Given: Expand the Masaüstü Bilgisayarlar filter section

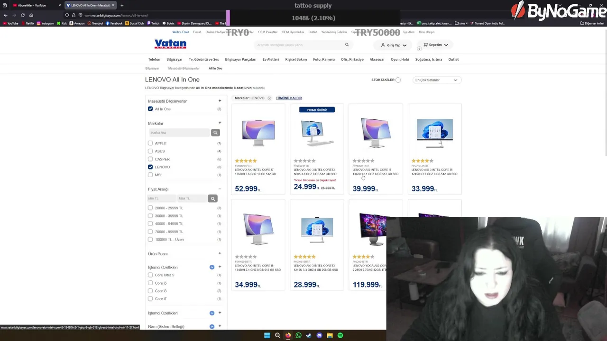Looking at the screenshot, I should (220, 101).
